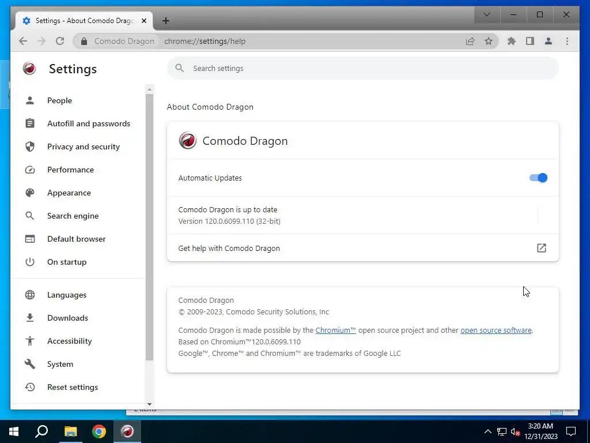Viewport: 590px width, 443px height.
Task: Open Languages settings
Action: tap(78, 295)
